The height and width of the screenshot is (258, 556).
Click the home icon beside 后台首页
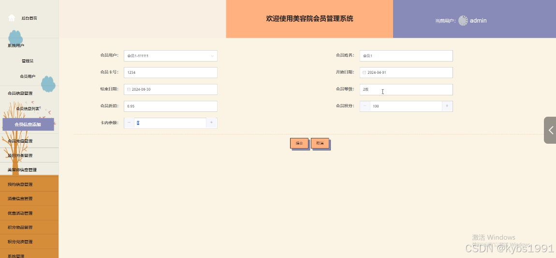(12, 18)
